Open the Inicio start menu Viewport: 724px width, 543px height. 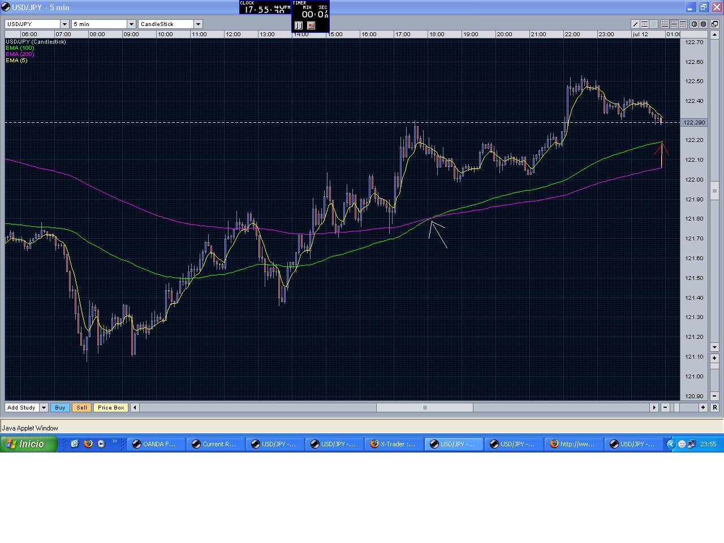tap(28, 444)
